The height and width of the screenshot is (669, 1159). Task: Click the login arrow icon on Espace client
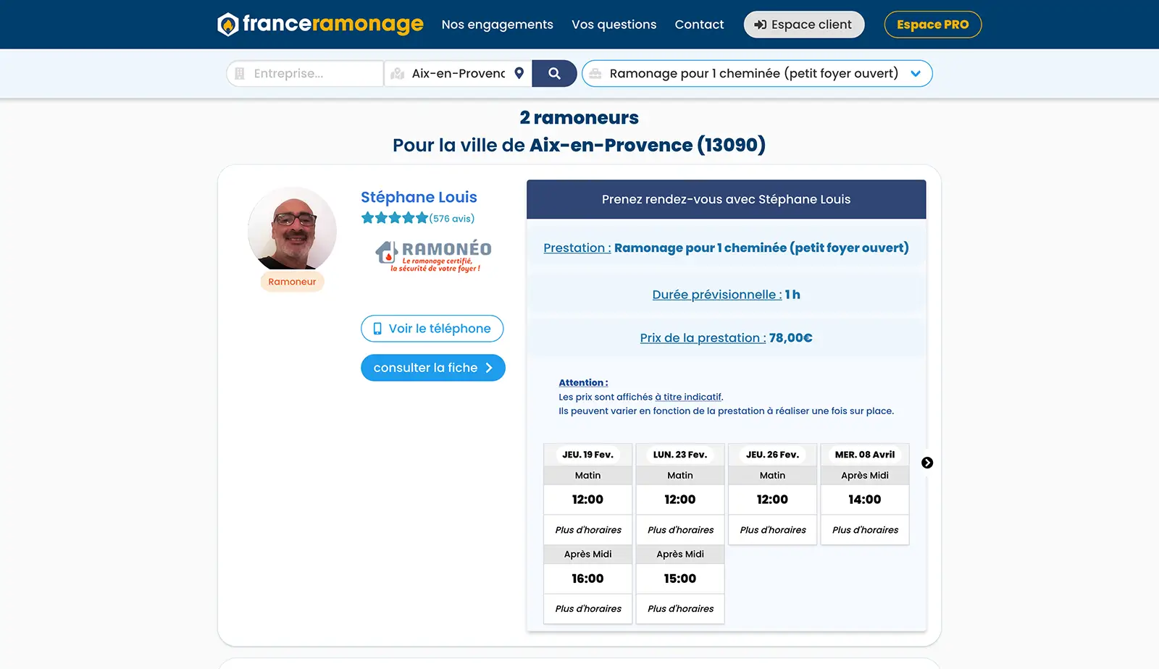(761, 24)
